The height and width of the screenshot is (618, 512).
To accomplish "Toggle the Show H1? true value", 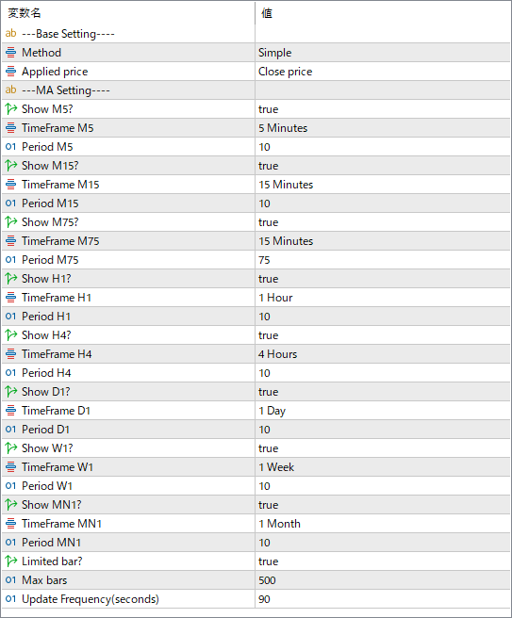I will click(382, 279).
